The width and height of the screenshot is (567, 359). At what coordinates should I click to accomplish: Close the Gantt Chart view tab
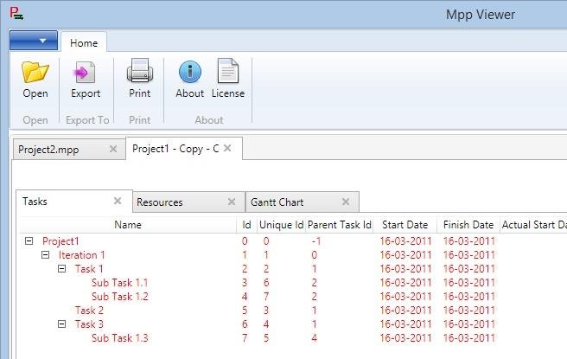(x=346, y=202)
